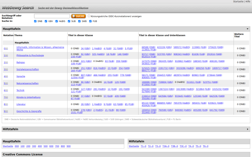Screen dimensions: 252x157
Task: Open footer Hilfstafeln T3A--0 link
Action: (x=166, y=146)
